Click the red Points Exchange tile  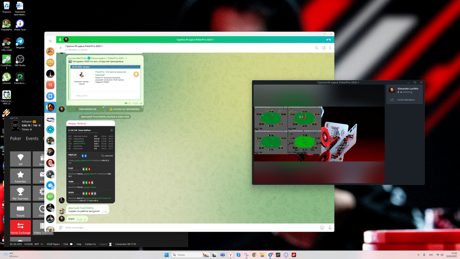point(20,227)
